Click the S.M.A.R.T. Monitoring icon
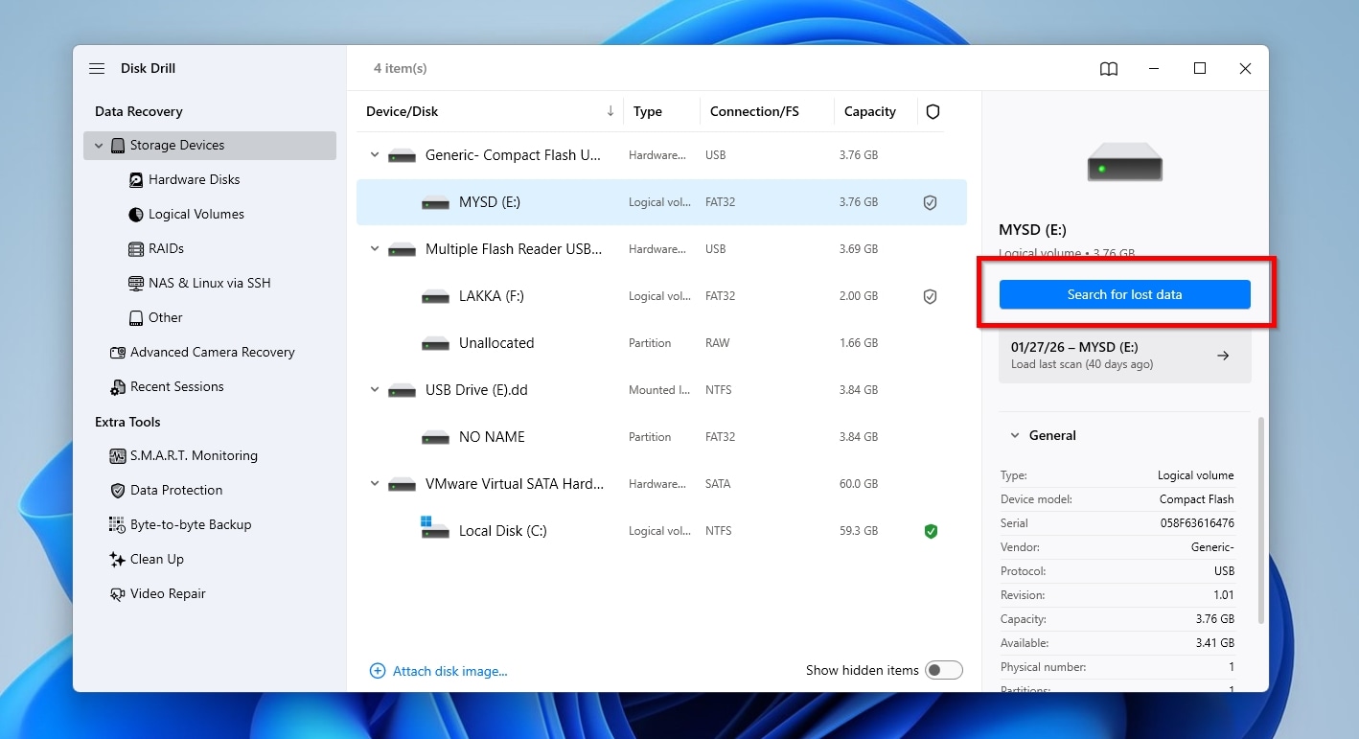The height and width of the screenshot is (739, 1359). (x=118, y=456)
